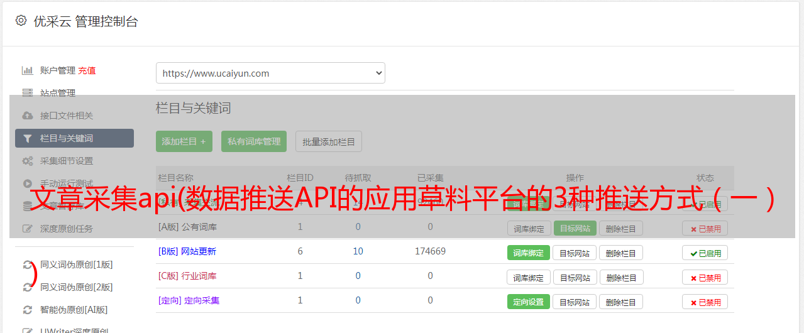Select 栏目与关键词 sidebar item

[74, 138]
